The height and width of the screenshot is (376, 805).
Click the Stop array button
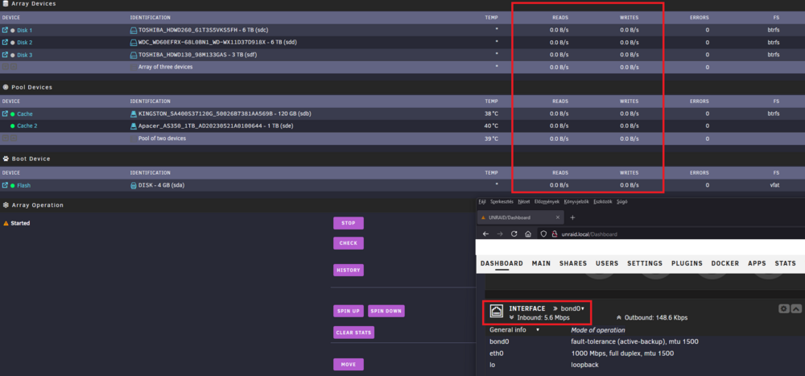(349, 224)
